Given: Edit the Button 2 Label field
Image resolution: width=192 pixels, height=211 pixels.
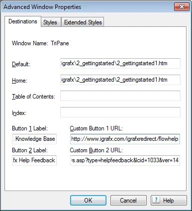Looking at the screenshot, I should pyautogui.click(x=34, y=160).
